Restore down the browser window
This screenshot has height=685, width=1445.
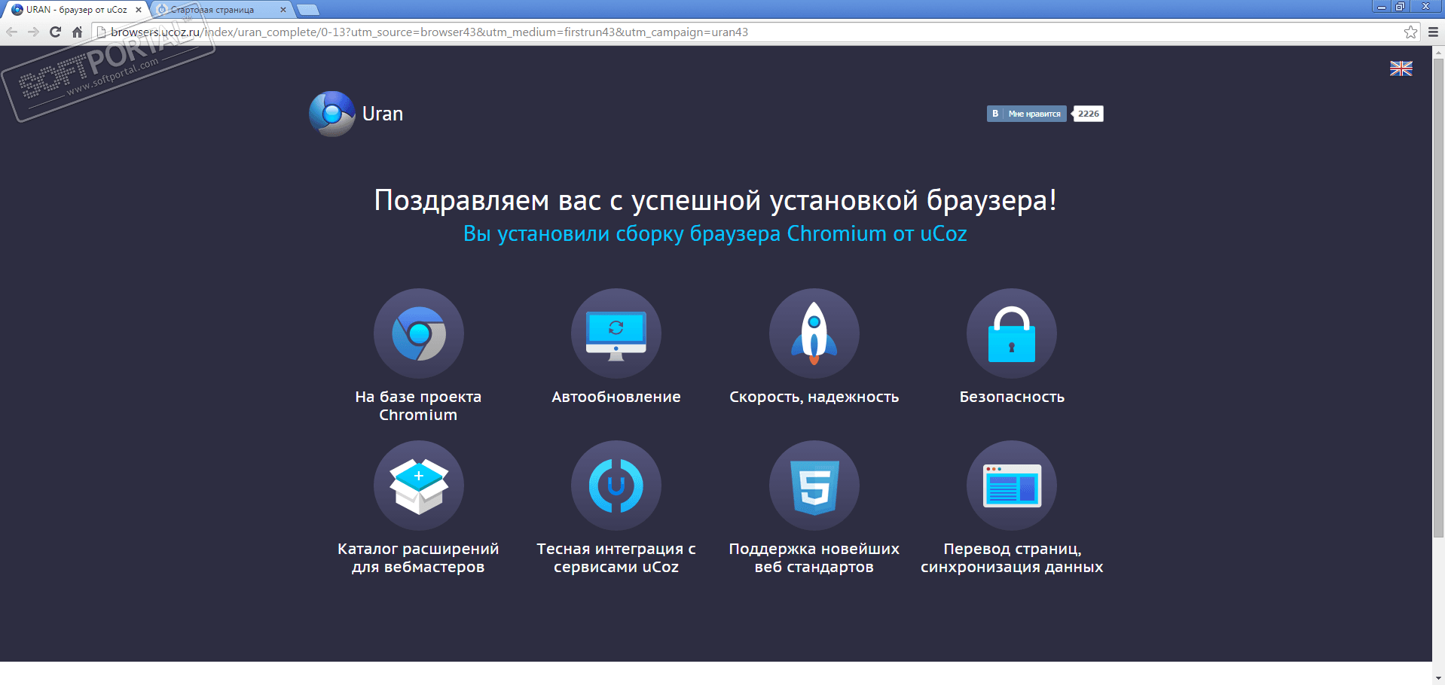[x=1401, y=6]
